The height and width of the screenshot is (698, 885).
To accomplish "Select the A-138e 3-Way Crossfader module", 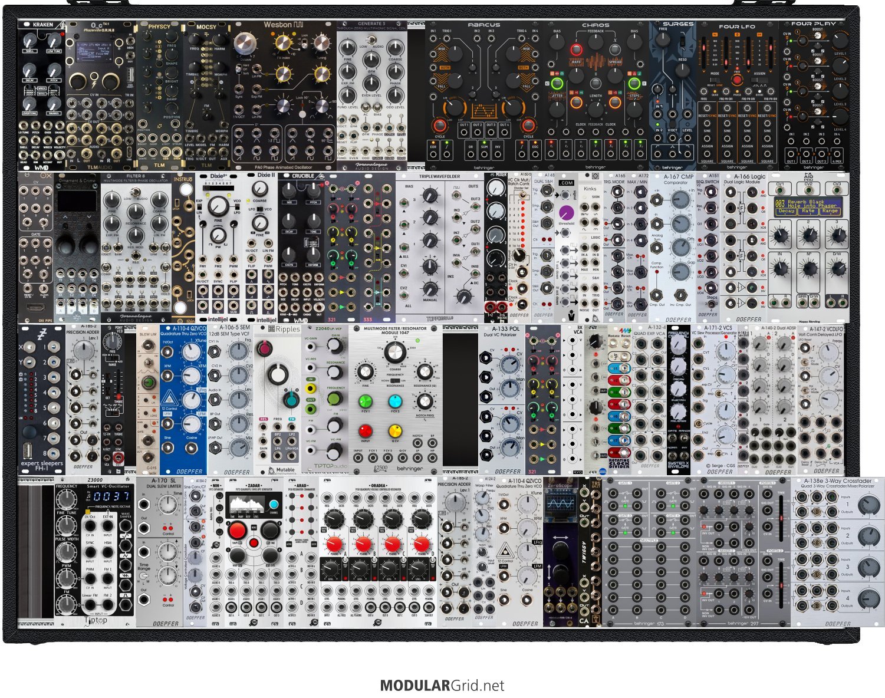I will tap(838, 552).
